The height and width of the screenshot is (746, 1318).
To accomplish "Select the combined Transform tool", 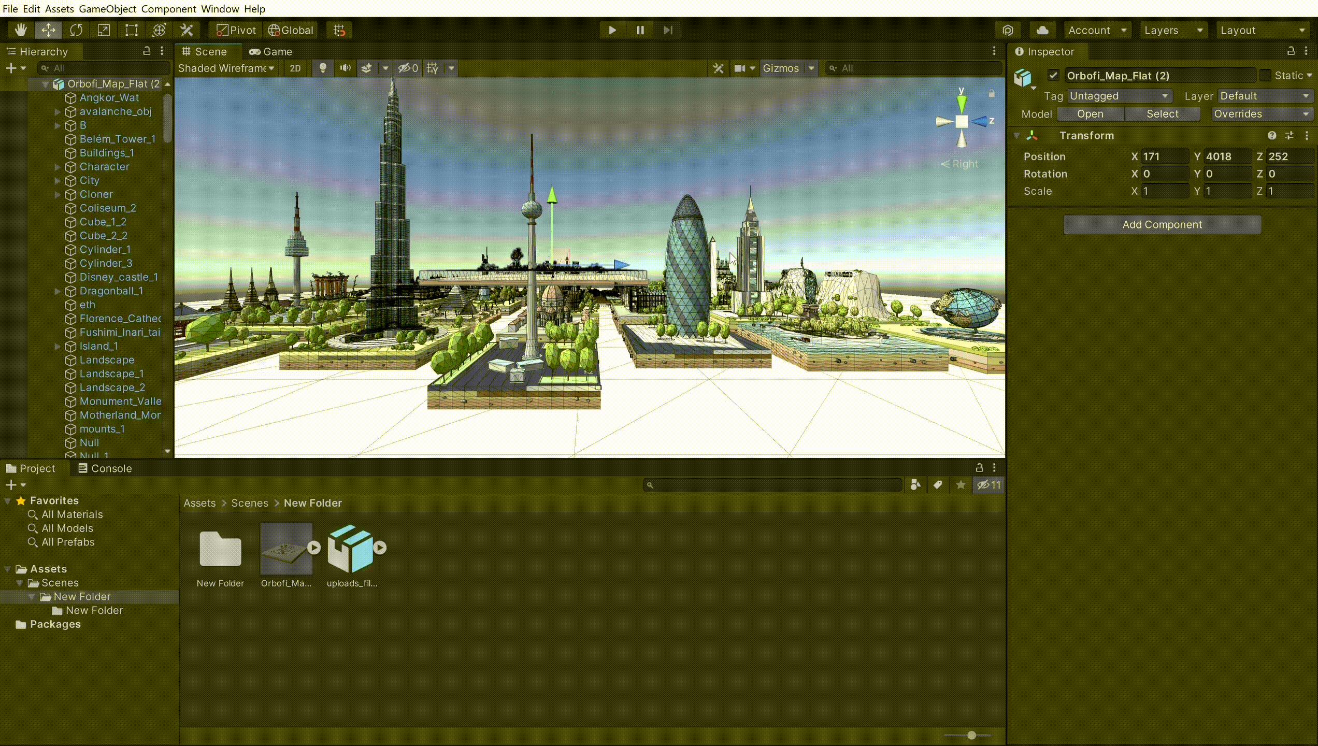I will pyautogui.click(x=159, y=30).
